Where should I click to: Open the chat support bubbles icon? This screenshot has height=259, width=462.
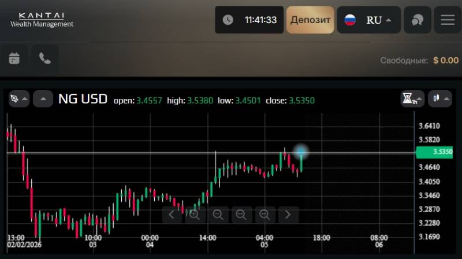(417, 20)
